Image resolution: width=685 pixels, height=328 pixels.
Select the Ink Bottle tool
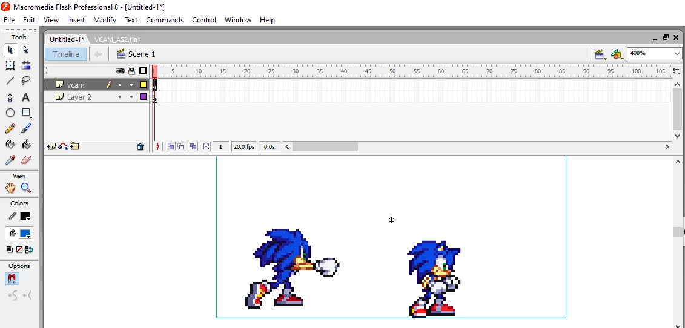click(10, 144)
